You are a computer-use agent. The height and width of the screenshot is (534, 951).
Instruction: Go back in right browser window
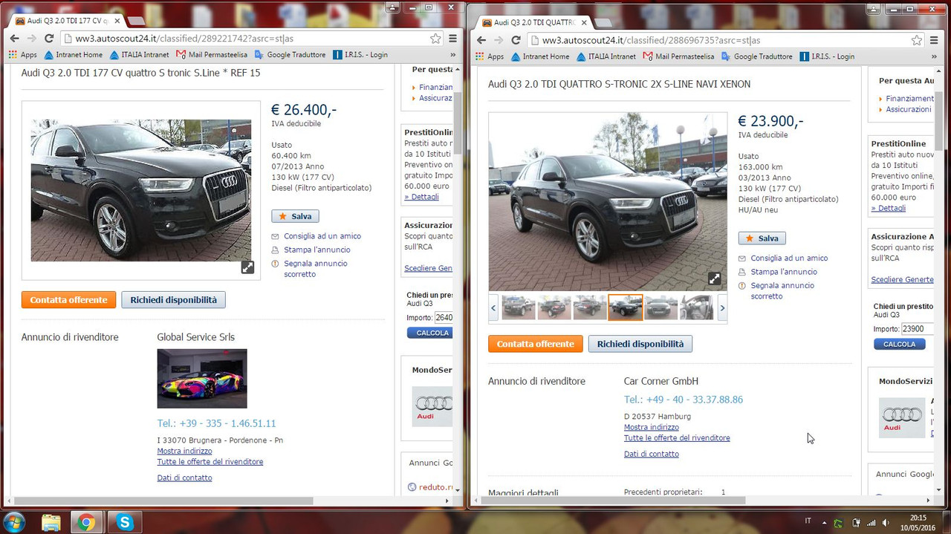click(x=481, y=40)
